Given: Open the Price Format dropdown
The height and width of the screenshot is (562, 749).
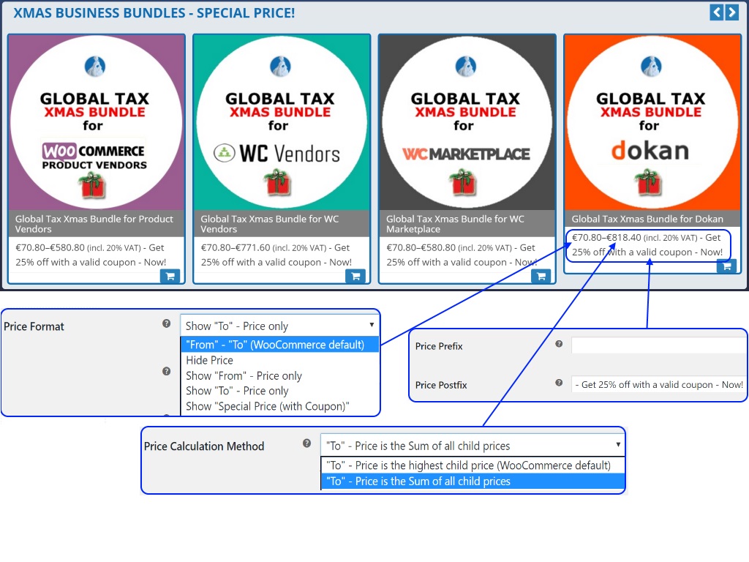Looking at the screenshot, I should pos(279,326).
